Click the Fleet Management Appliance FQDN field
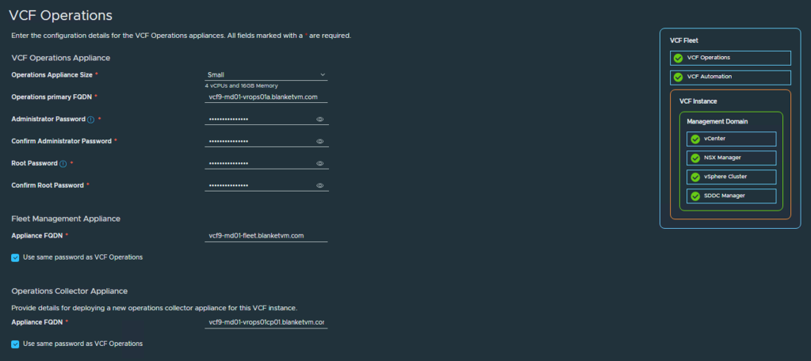The height and width of the screenshot is (361, 811). pyautogui.click(x=266, y=235)
